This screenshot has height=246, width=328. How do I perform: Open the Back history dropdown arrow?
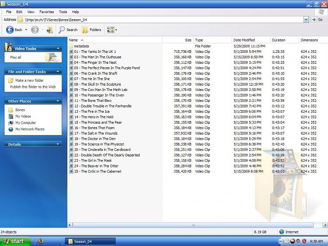26,30
